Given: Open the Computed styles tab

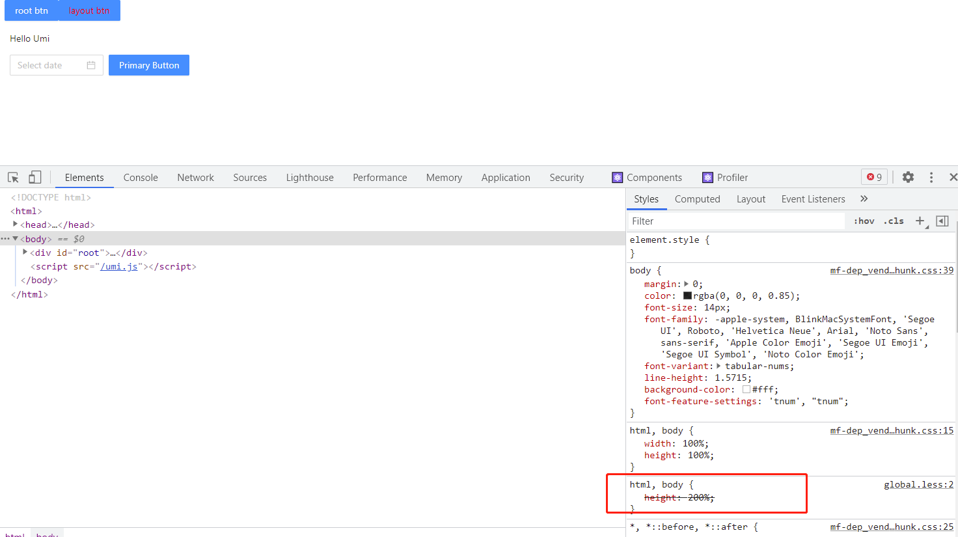Looking at the screenshot, I should point(697,199).
